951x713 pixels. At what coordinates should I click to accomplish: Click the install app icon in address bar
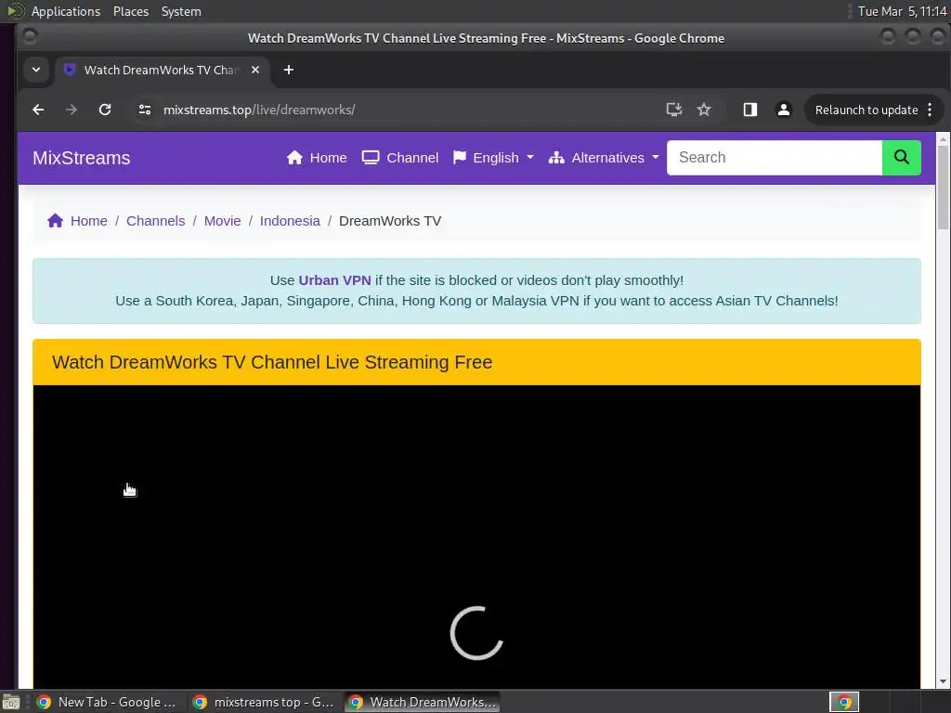coord(674,110)
